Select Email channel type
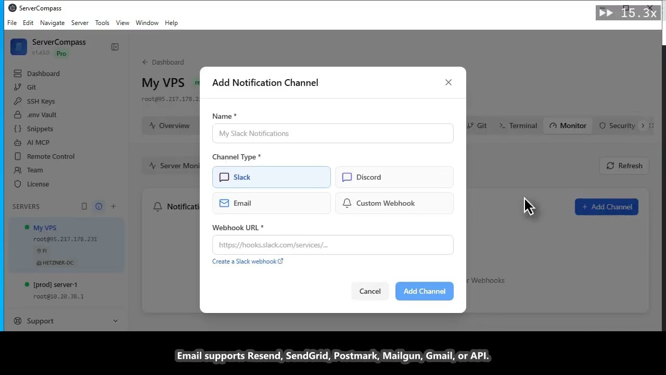The image size is (666, 375). click(x=272, y=203)
